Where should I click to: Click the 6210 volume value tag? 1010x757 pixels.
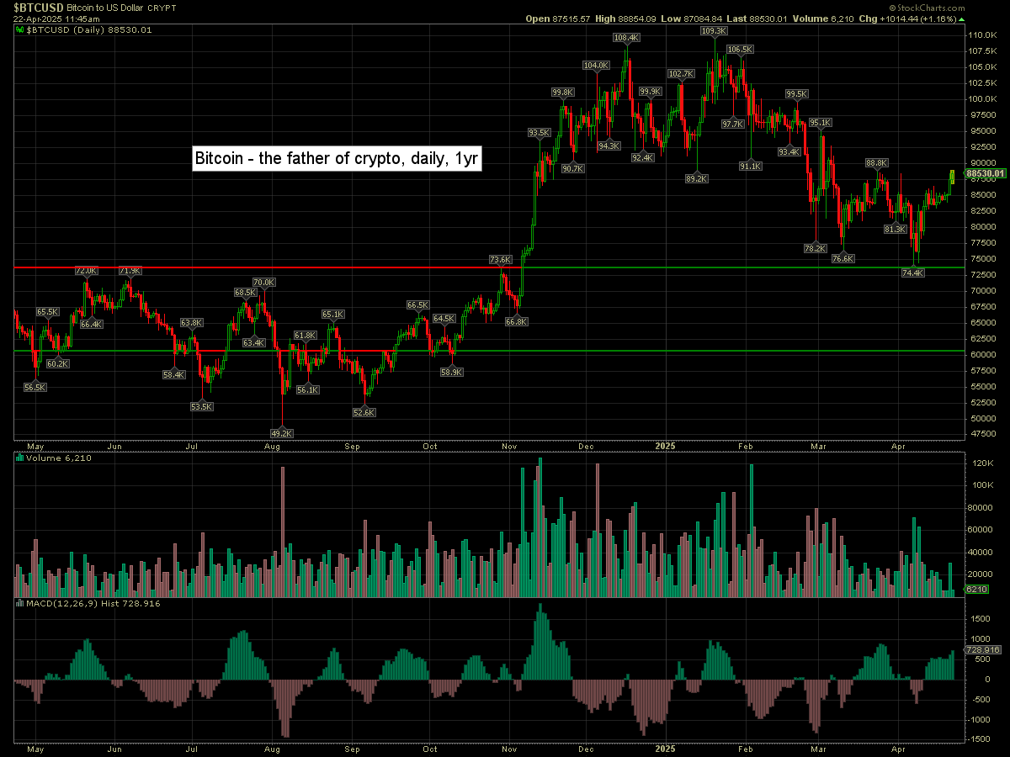pyautogui.click(x=976, y=590)
